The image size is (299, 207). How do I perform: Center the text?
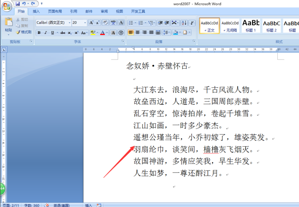click(x=138, y=33)
